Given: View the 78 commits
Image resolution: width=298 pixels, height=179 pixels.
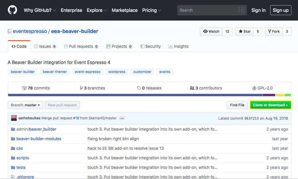Looking at the screenshot, I should coord(36,88).
